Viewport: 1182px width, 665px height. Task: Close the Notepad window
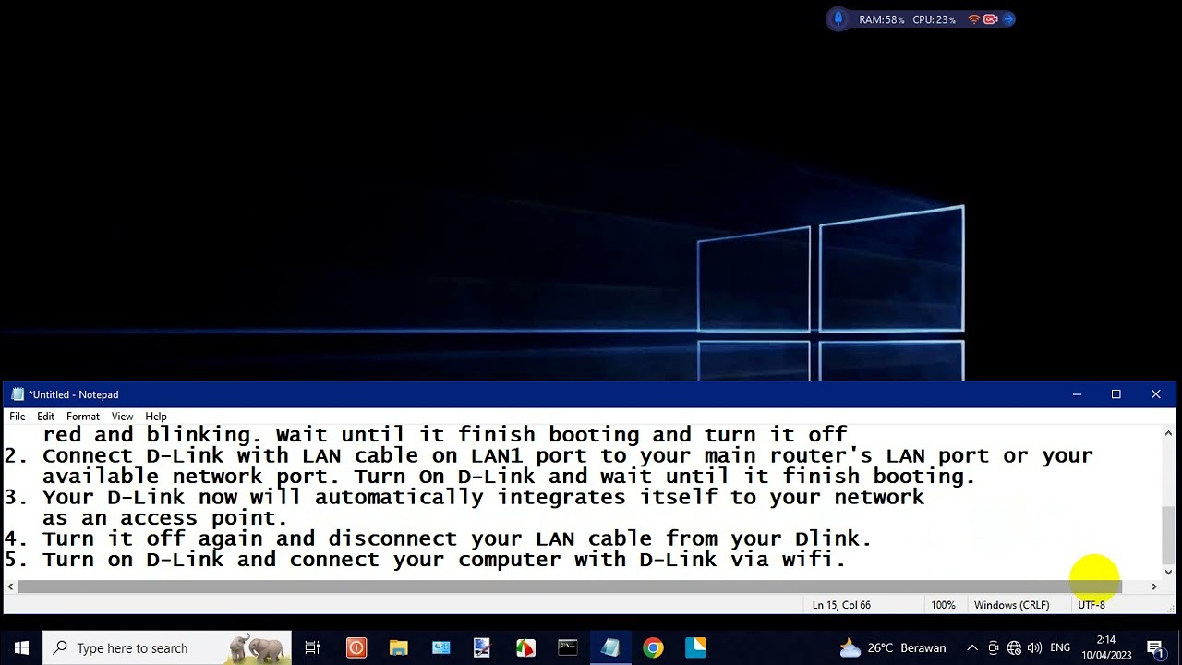click(x=1155, y=394)
